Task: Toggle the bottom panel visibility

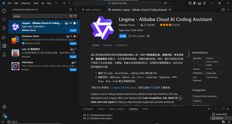Action: point(200,3)
